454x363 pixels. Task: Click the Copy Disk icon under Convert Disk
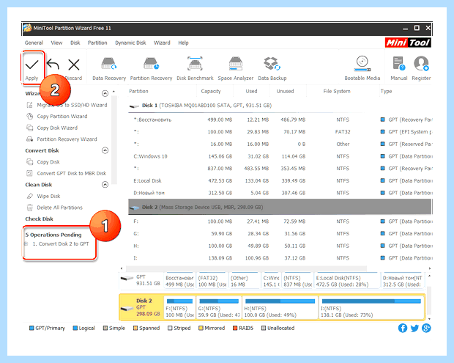click(x=29, y=162)
